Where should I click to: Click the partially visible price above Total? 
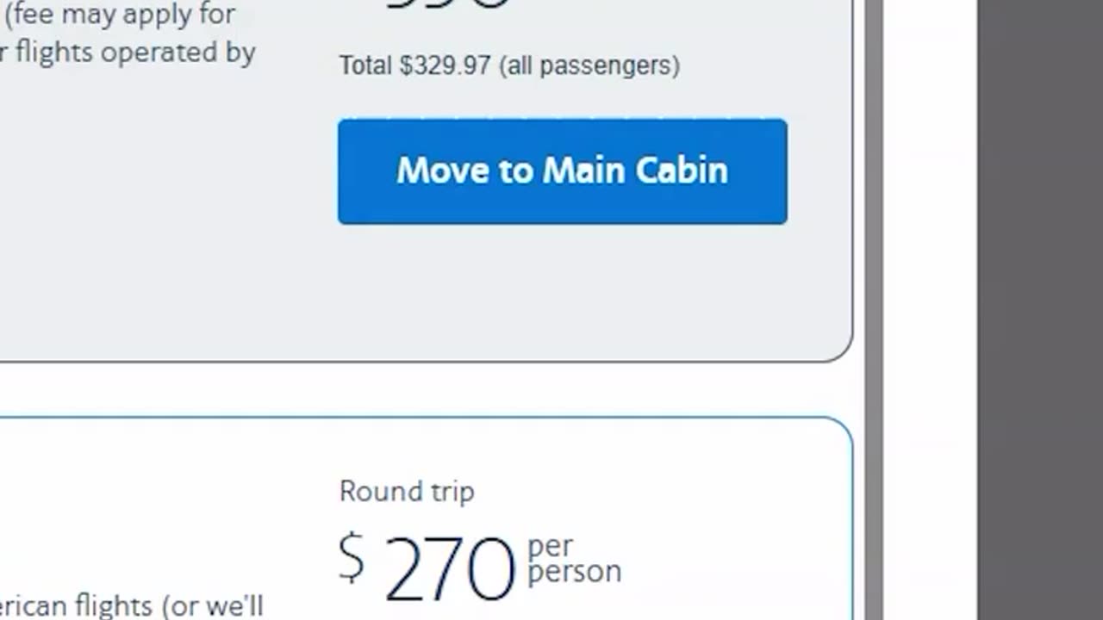446,5
